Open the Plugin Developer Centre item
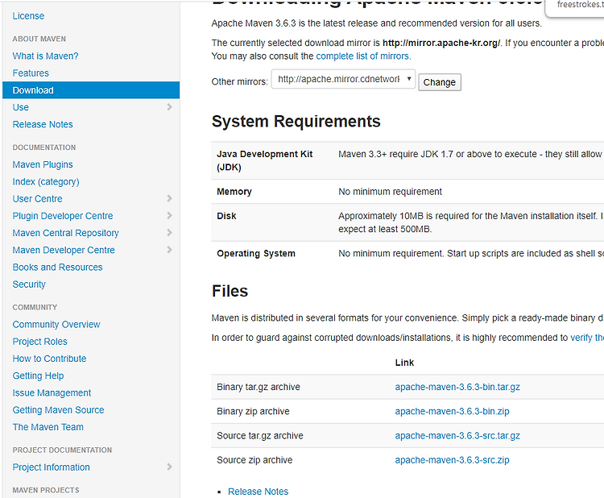The image size is (604, 498). 62,215
